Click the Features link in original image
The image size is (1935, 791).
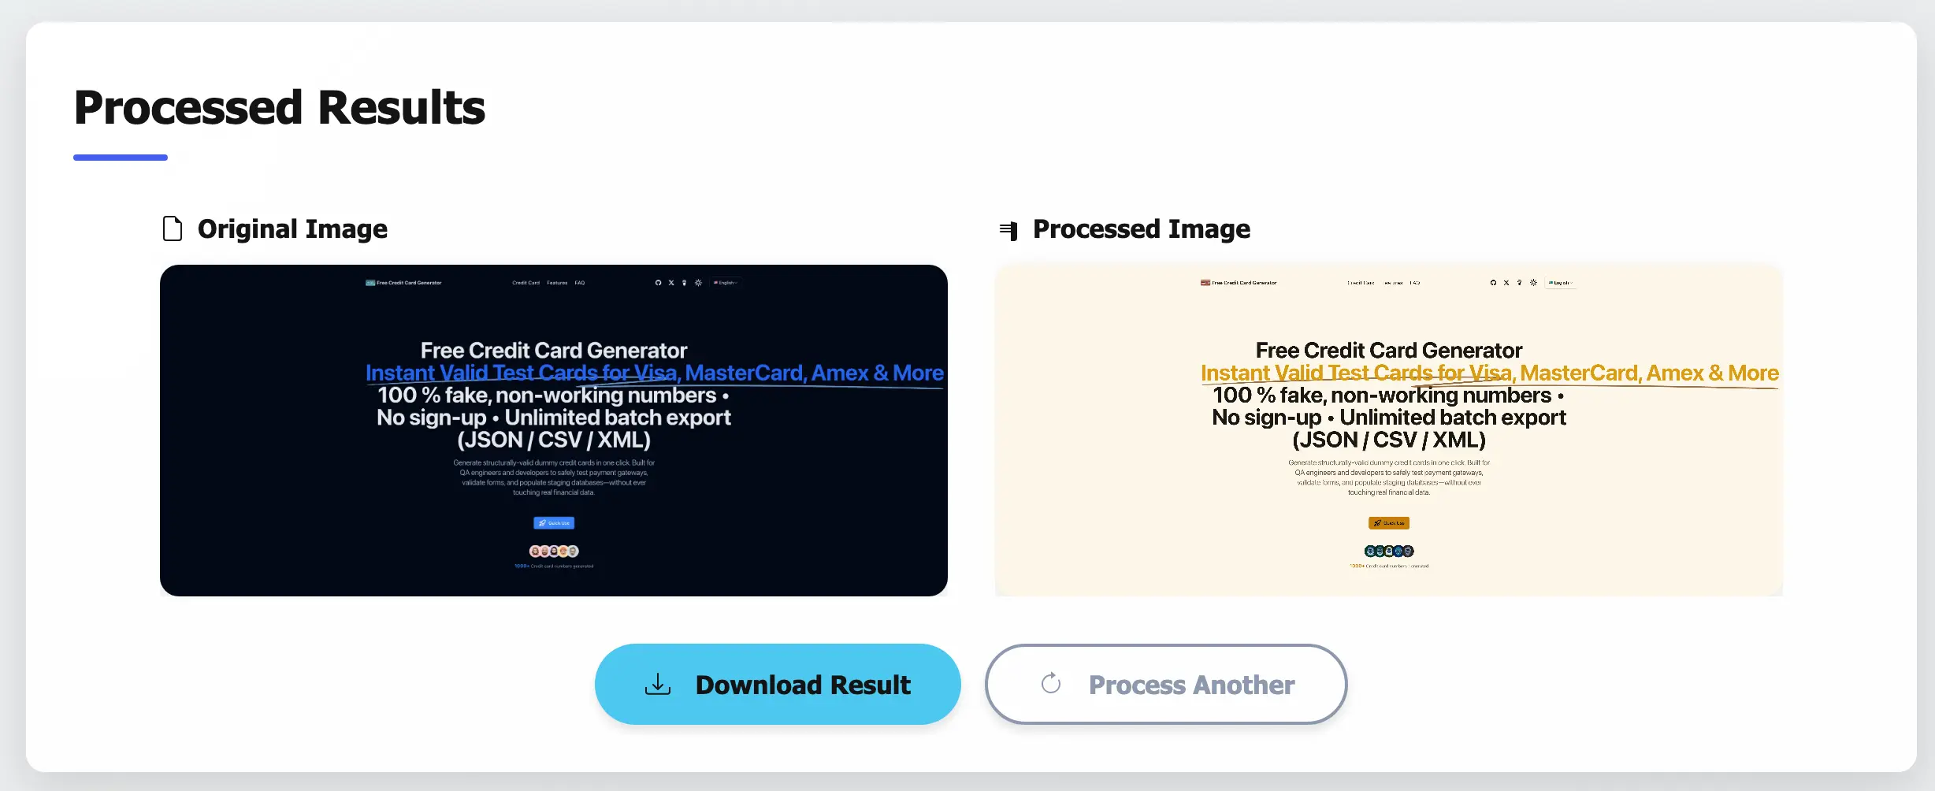(x=557, y=283)
